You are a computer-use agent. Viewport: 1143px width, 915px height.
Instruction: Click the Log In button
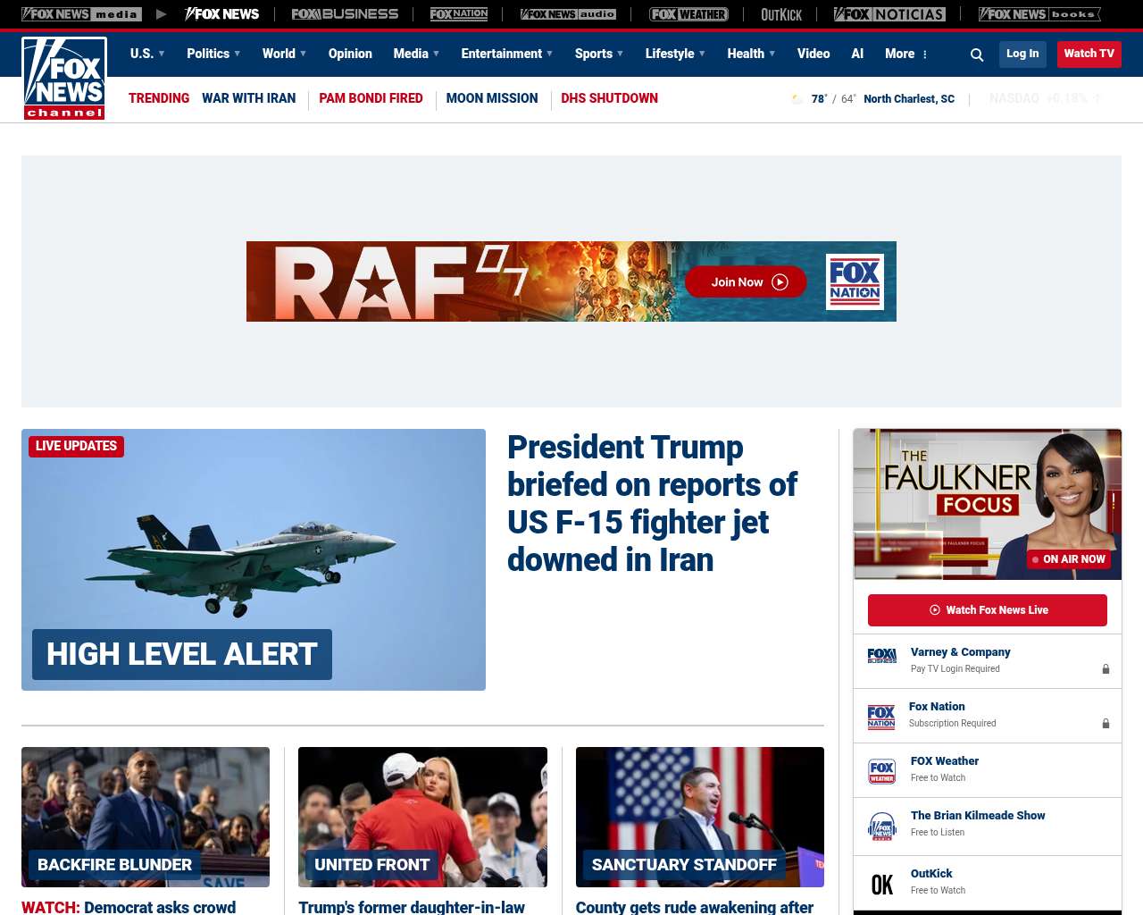click(1022, 54)
